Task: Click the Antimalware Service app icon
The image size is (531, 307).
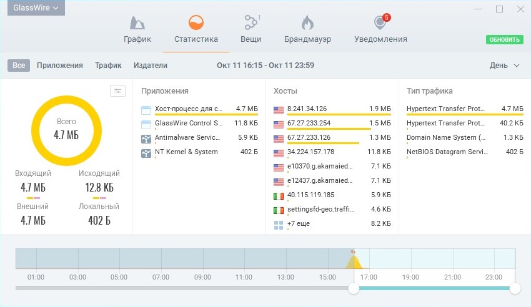Action: point(146,138)
